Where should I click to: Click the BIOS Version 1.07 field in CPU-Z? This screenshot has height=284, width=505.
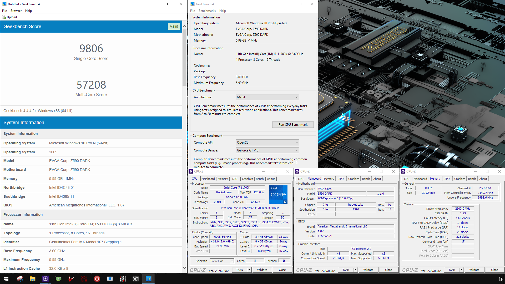click(x=356, y=231)
